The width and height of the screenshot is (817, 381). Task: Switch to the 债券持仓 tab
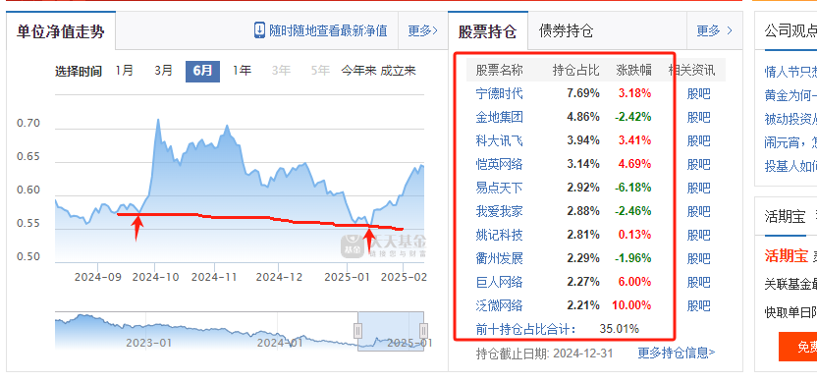point(566,31)
